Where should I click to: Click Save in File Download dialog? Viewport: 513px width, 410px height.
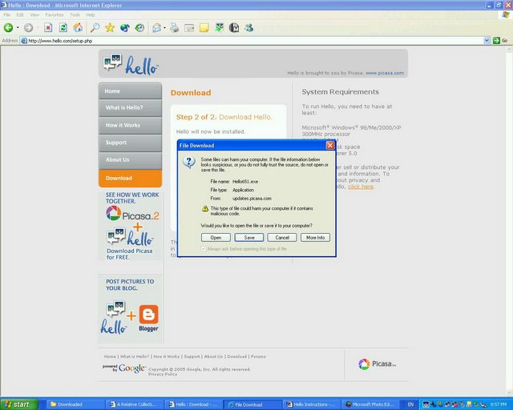[x=249, y=238]
